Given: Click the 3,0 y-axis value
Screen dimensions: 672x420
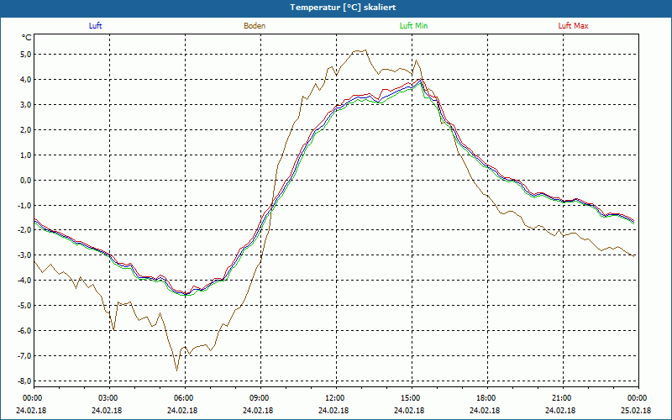Looking at the screenshot, I should coord(25,104).
